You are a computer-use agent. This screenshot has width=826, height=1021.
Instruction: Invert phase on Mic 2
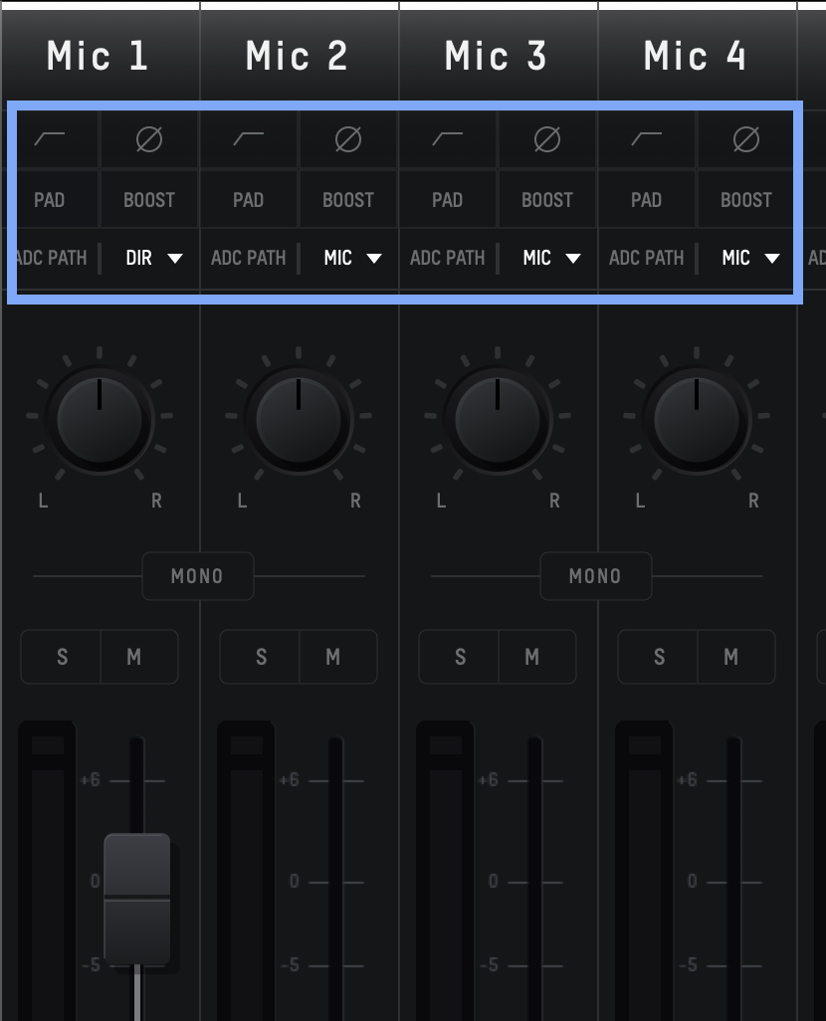pyautogui.click(x=348, y=138)
